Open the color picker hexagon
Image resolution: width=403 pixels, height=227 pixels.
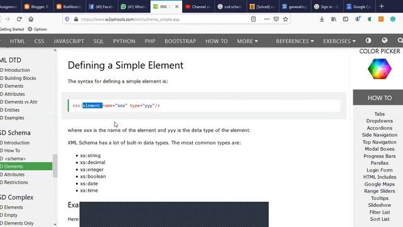point(380,69)
